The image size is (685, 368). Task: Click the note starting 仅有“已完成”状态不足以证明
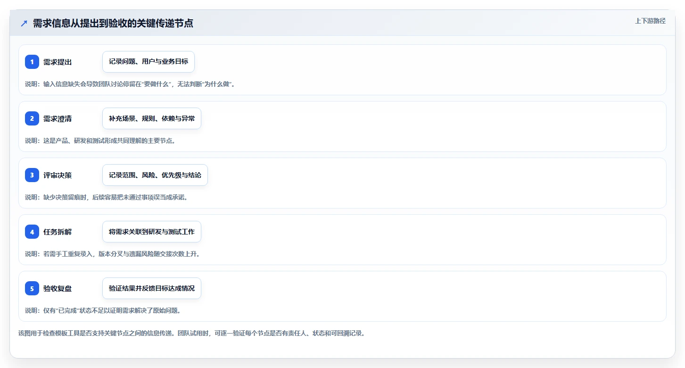point(103,310)
